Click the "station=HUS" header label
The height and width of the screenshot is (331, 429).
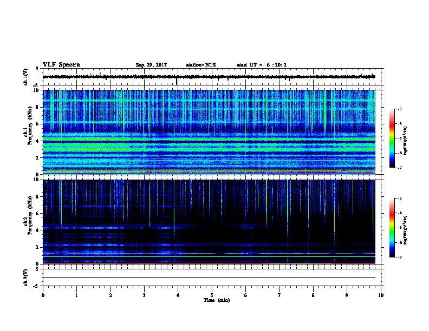point(201,65)
